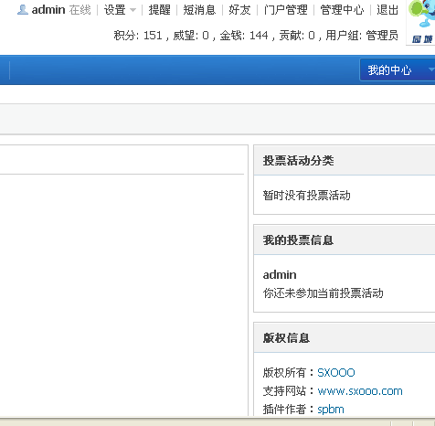Open the SXOOO copyright link
Viewport: 435px width, 426px height.
coord(336,373)
